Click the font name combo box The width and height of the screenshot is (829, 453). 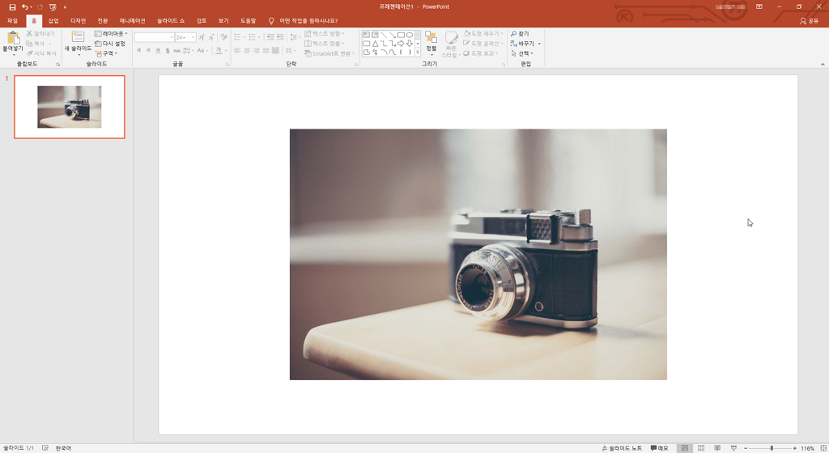pyautogui.click(x=154, y=37)
